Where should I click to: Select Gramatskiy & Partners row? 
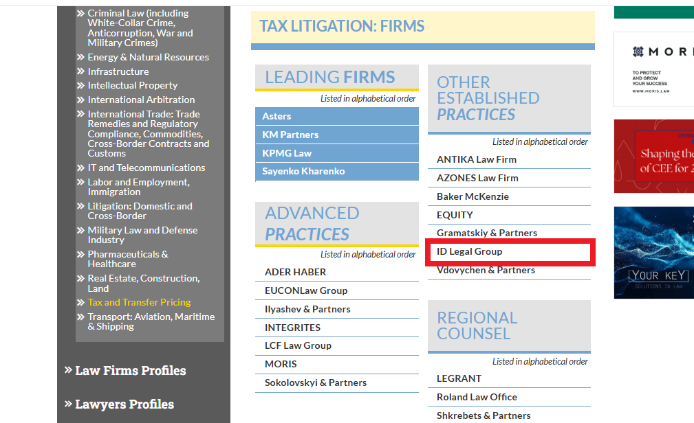509,233
